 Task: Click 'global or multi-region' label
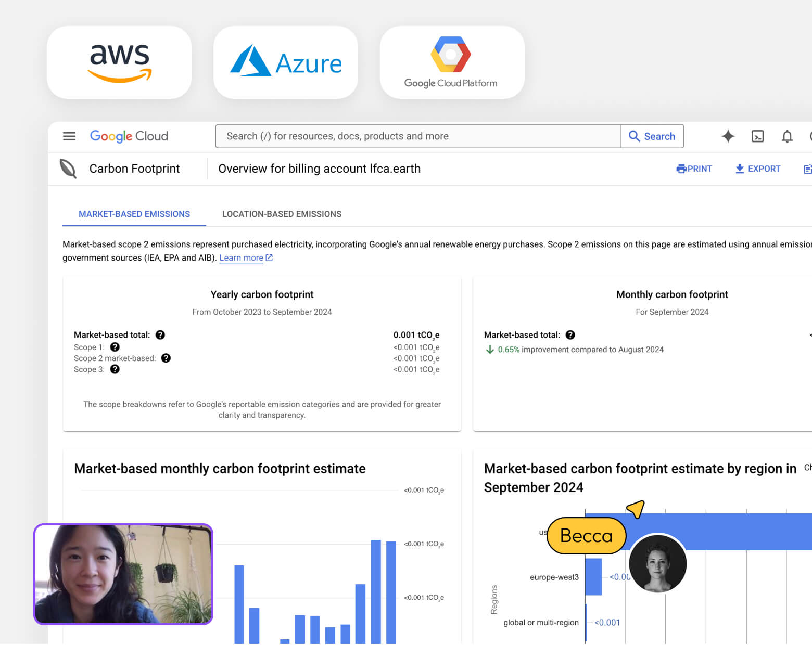(x=541, y=623)
